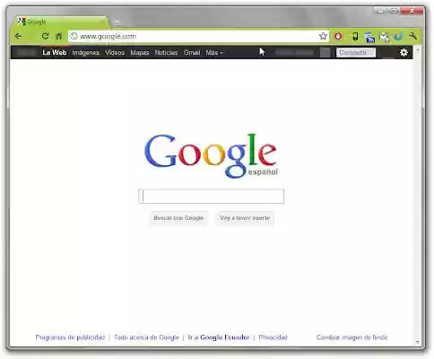Click the Google favicon on the tab
The height and width of the screenshot is (359, 434).
point(22,22)
